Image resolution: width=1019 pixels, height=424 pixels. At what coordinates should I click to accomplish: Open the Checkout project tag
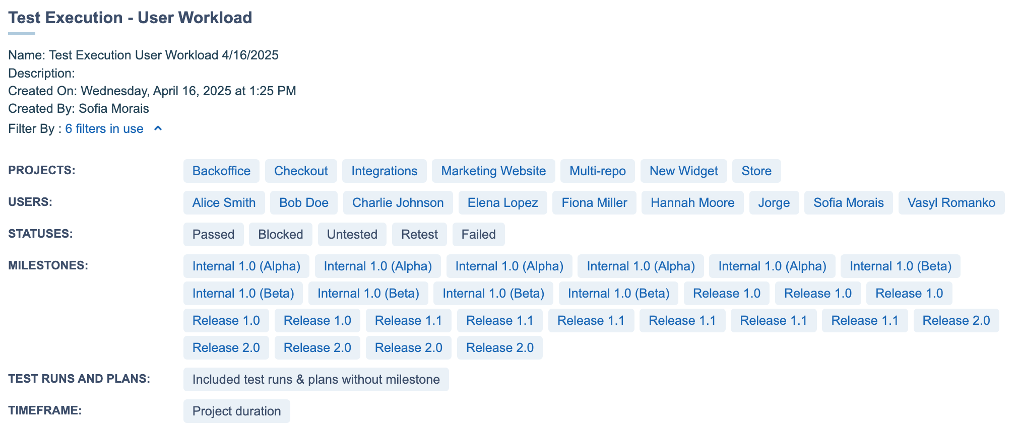point(301,171)
